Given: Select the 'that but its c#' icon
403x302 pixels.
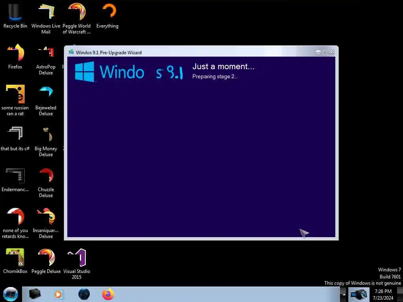Looking at the screenshot, I should coord(15,139).
